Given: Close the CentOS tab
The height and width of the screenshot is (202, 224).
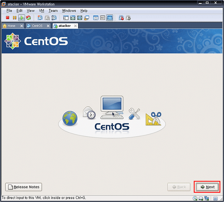Looking at the screenshot, I should 48,26.
